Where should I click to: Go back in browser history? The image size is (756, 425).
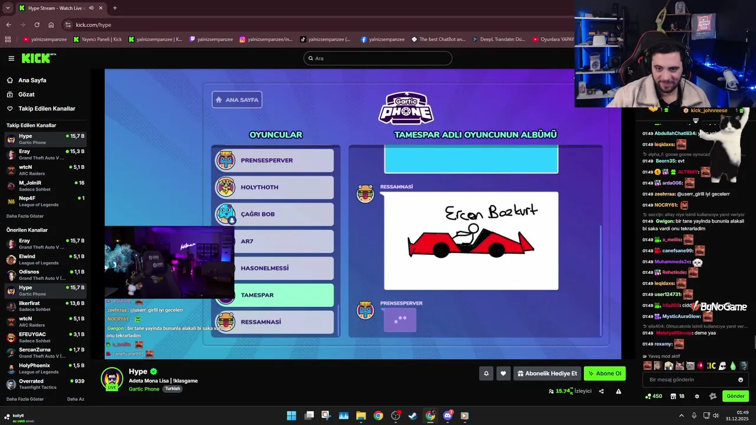pos(8,25)
